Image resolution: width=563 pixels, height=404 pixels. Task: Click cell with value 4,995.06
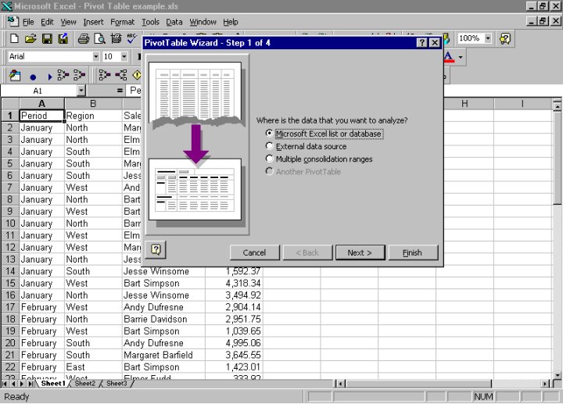point(234,343)
